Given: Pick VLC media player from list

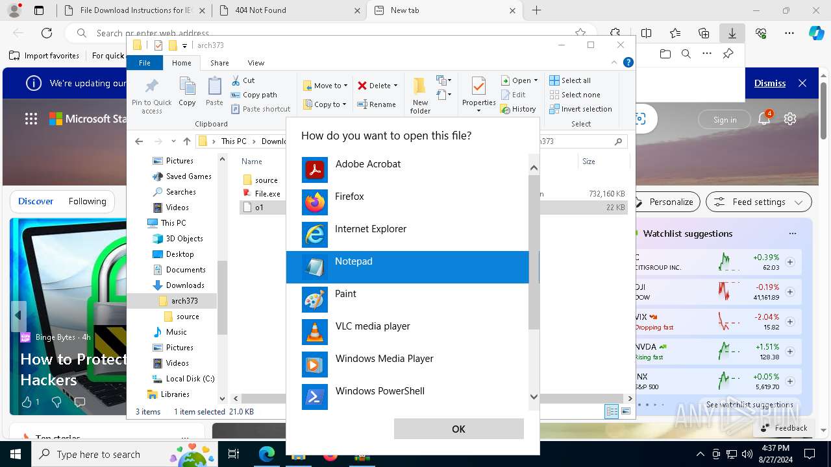Looking at the screenshot, I should (408, 332).
